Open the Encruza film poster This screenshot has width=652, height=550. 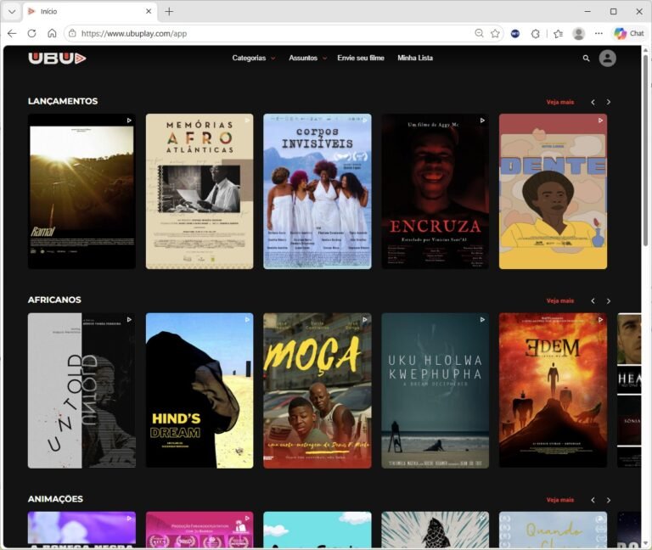coord(436,192)
